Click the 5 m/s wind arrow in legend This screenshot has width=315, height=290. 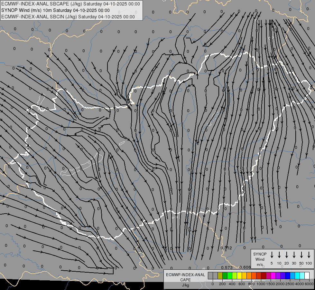(272, 255)
